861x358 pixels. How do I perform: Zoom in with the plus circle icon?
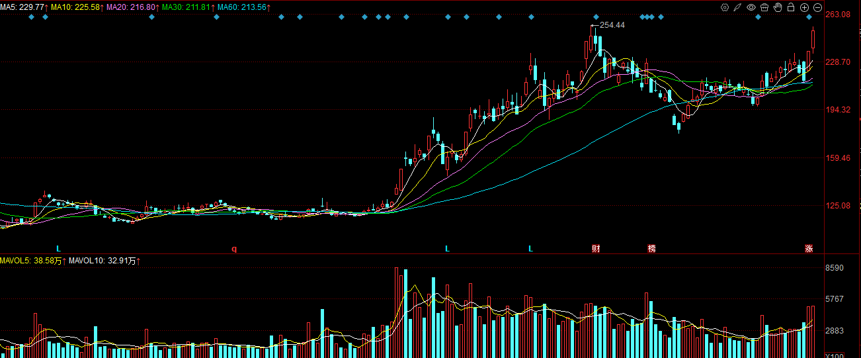(x=804, y=7)
